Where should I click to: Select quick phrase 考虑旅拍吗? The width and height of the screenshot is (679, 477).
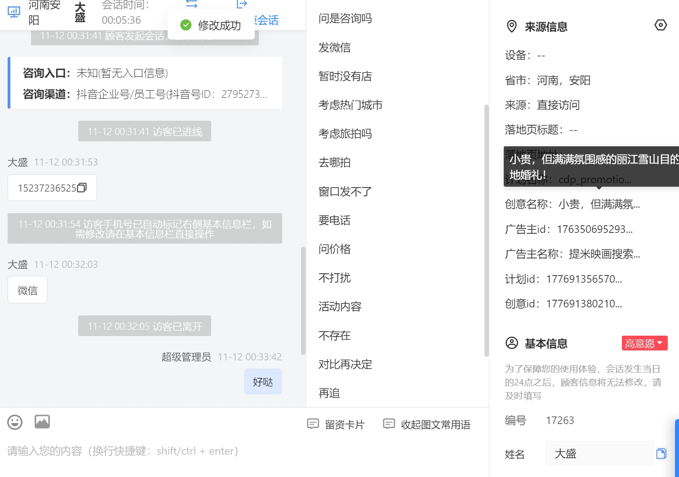coord(345,133)
